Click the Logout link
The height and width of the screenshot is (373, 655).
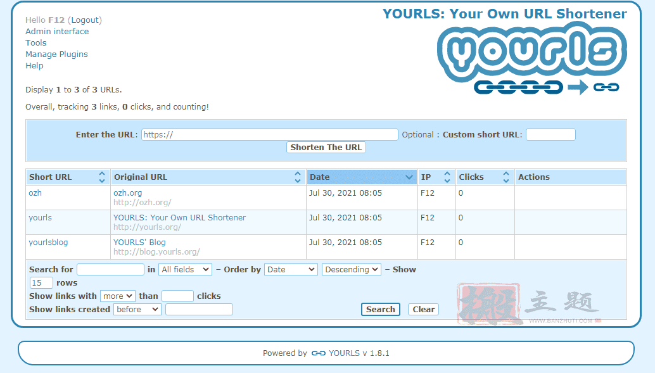pos(85,20)
